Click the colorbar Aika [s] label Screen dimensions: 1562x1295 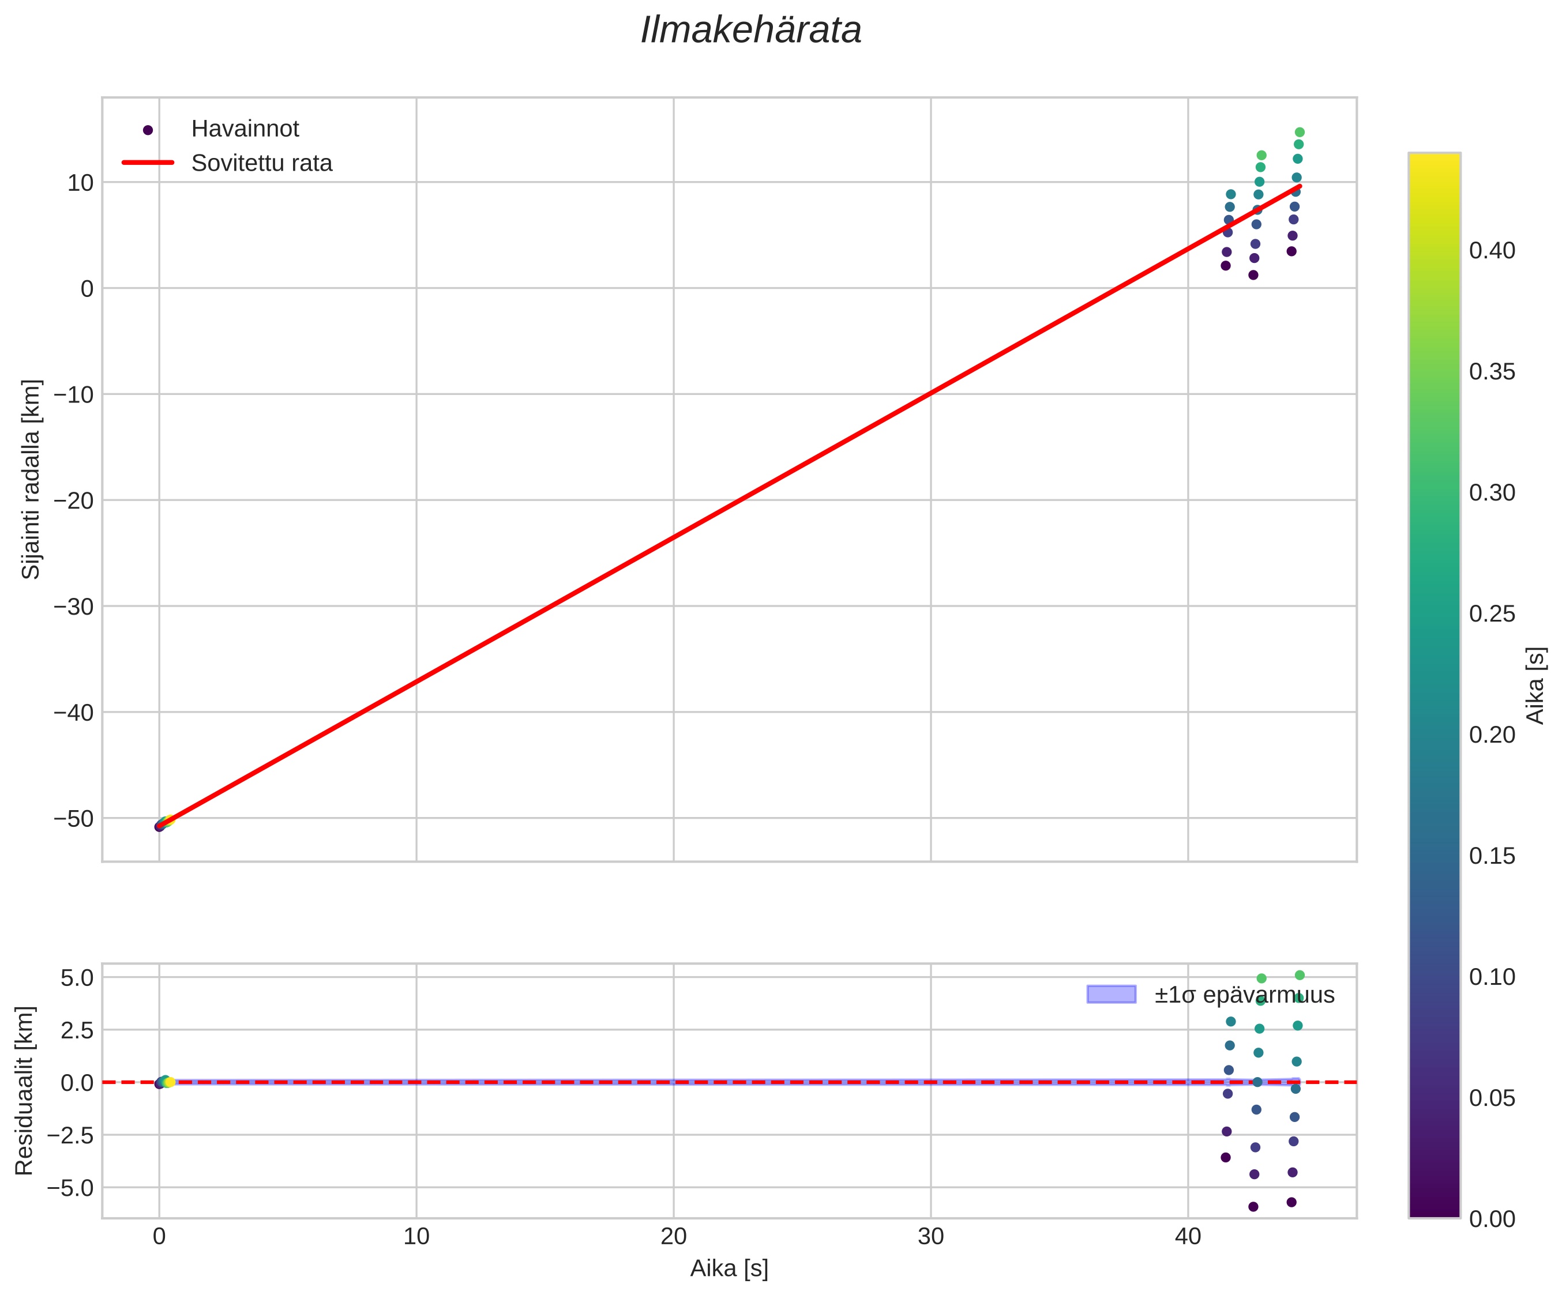coord(1535,686)
